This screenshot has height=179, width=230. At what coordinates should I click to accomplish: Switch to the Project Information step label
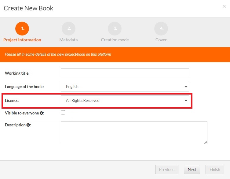(x=22, y=40)
